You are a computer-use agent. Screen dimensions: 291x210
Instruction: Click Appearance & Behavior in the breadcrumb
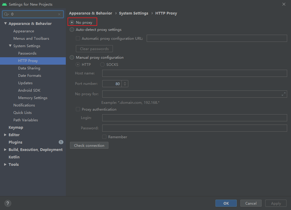[x=91, y=13]
